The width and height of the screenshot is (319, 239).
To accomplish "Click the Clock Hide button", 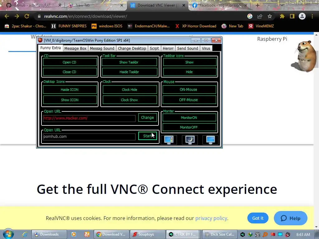I will click(130, 90).
